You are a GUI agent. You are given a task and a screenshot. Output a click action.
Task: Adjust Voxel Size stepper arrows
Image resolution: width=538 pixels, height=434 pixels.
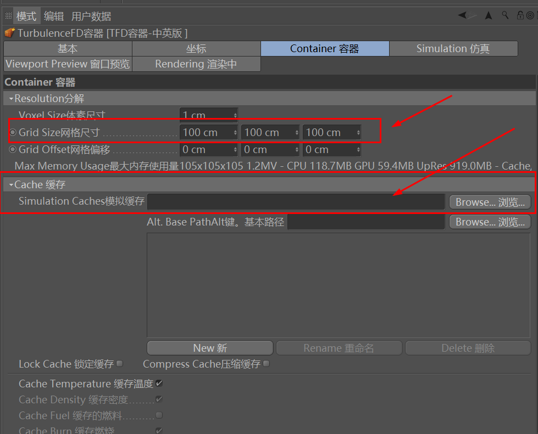(x=235, y=115)
